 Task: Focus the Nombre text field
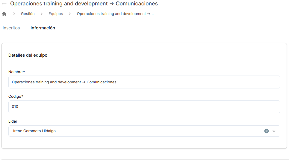point(144,82)
